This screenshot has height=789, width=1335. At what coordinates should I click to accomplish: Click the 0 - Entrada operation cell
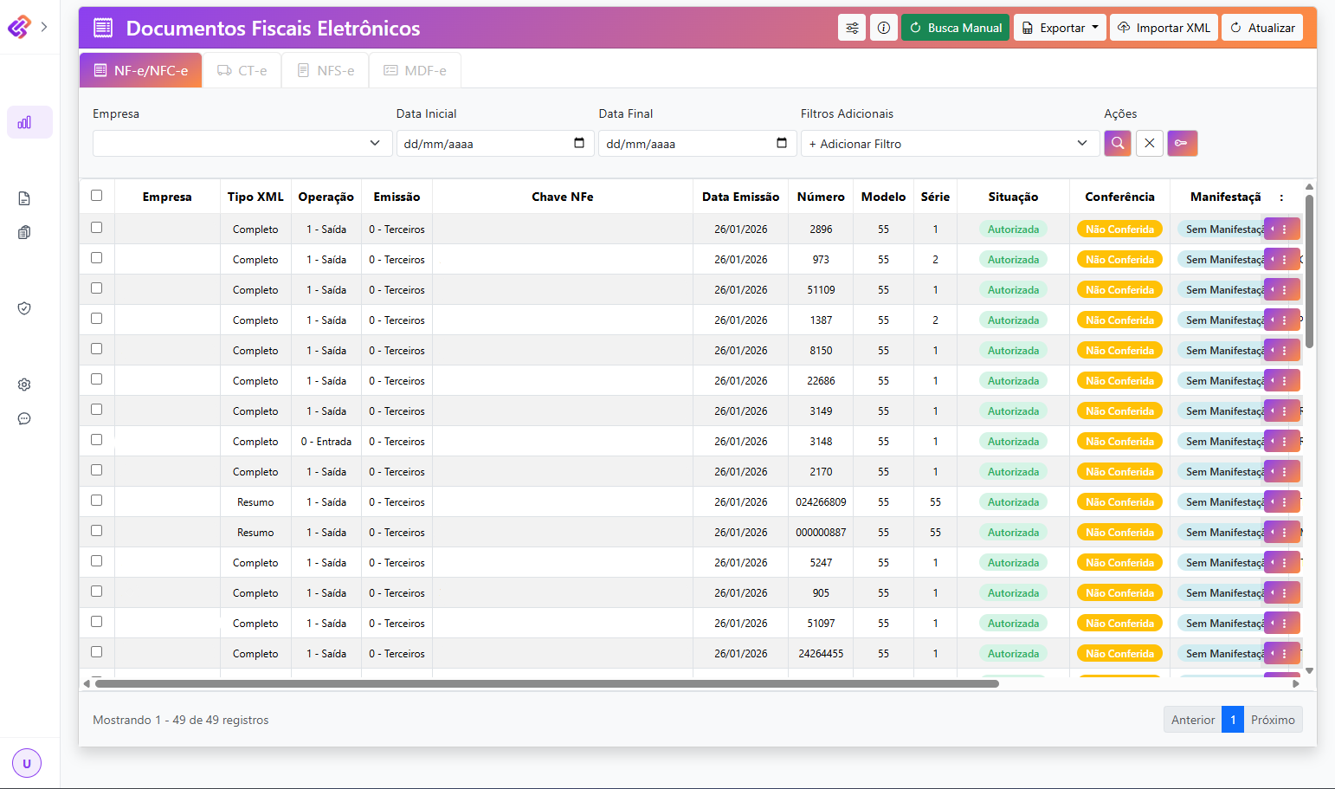click(x=326, y=442)
